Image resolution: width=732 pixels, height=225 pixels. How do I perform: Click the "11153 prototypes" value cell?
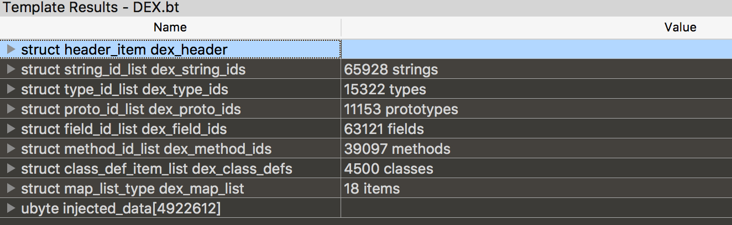tap(401, 109)
